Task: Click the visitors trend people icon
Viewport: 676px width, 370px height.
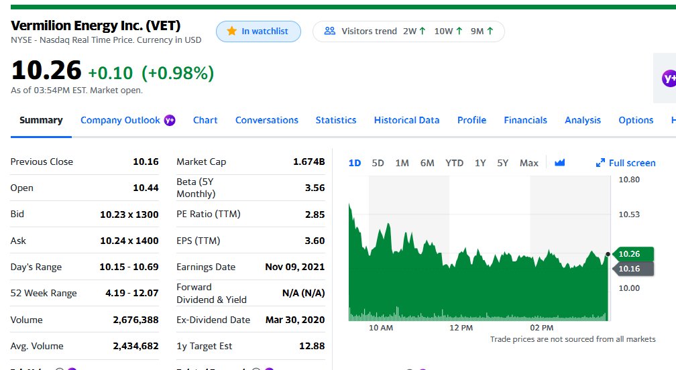Action: pos(330,31)
